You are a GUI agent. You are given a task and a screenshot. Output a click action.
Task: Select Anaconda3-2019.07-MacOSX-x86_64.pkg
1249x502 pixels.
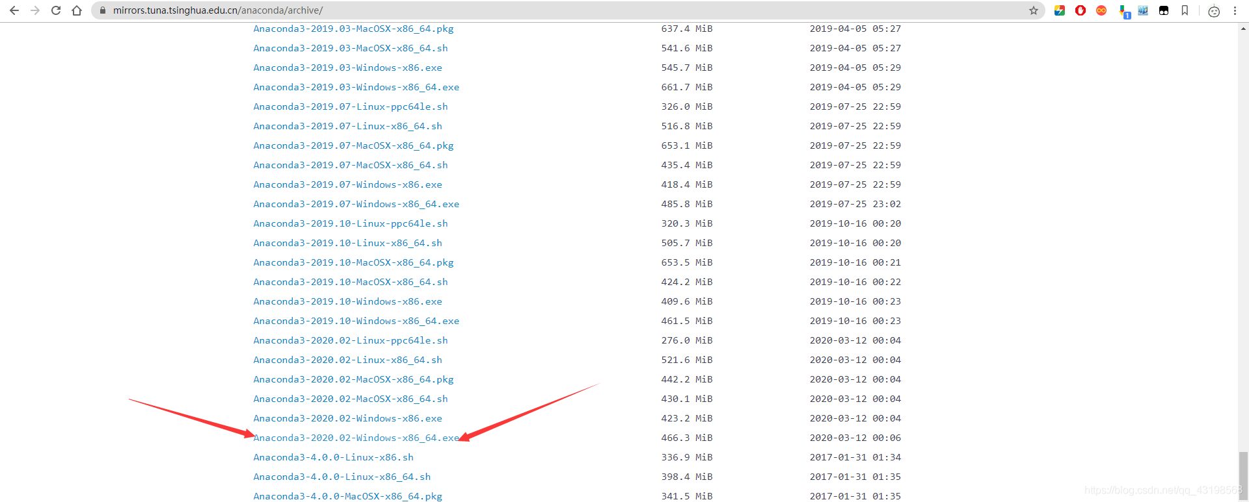tap(353, 145)
